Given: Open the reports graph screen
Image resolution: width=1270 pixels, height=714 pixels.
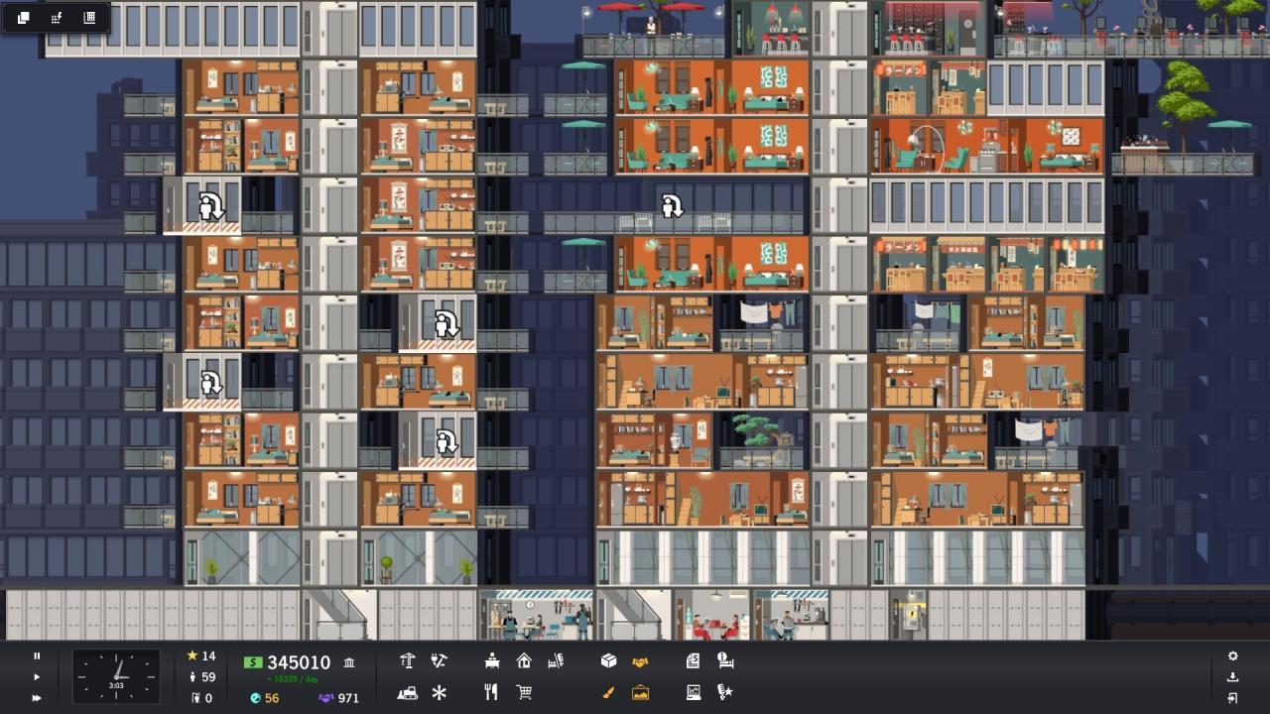Looking at the screenshot, I should tap(692, 692).
